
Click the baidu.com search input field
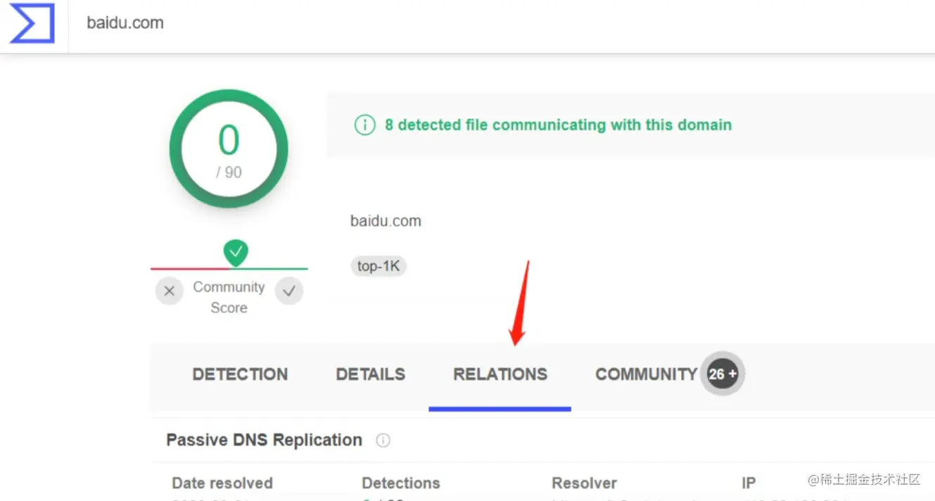pyautogui.click(x=501, y=23)
